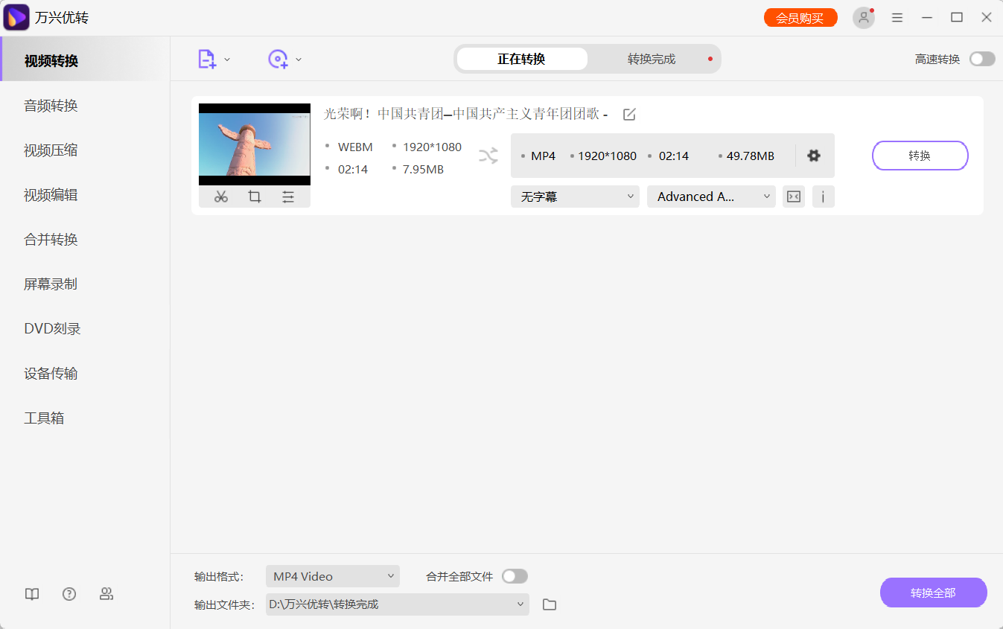Expand the Advanced Audio dropdown

pos(710,196)
